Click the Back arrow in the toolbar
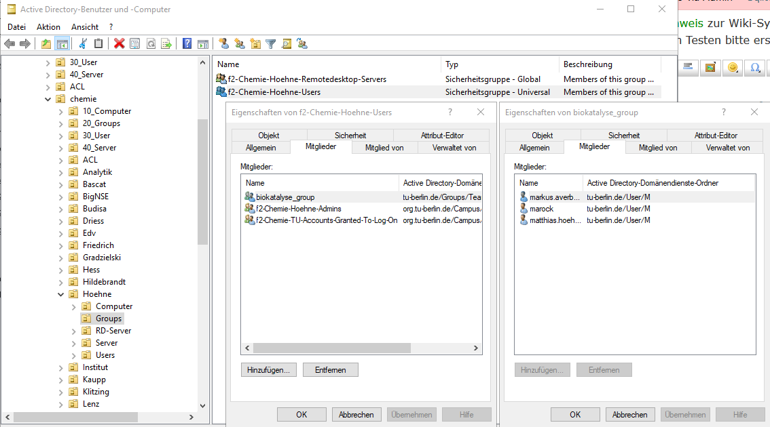 [10, 43]
